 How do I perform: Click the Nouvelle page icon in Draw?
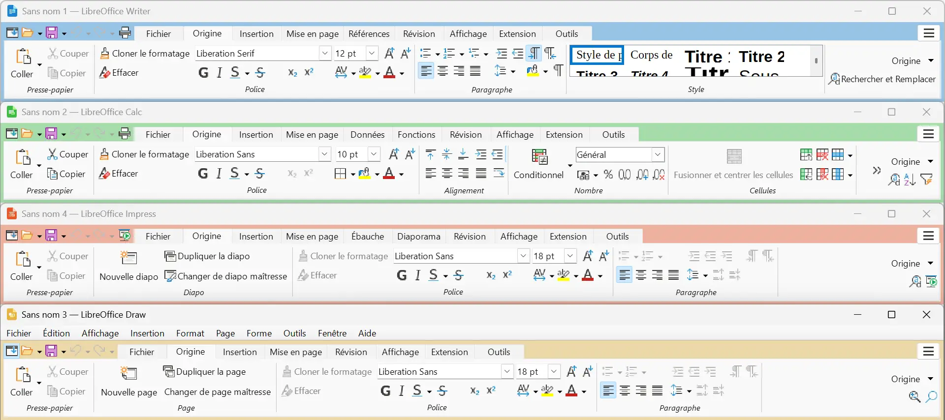click(x=128, y=373)
